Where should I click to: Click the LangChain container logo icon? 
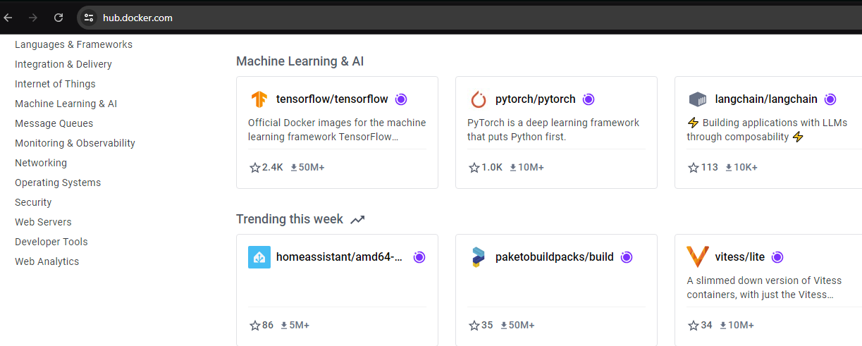[x=698, y=99]
